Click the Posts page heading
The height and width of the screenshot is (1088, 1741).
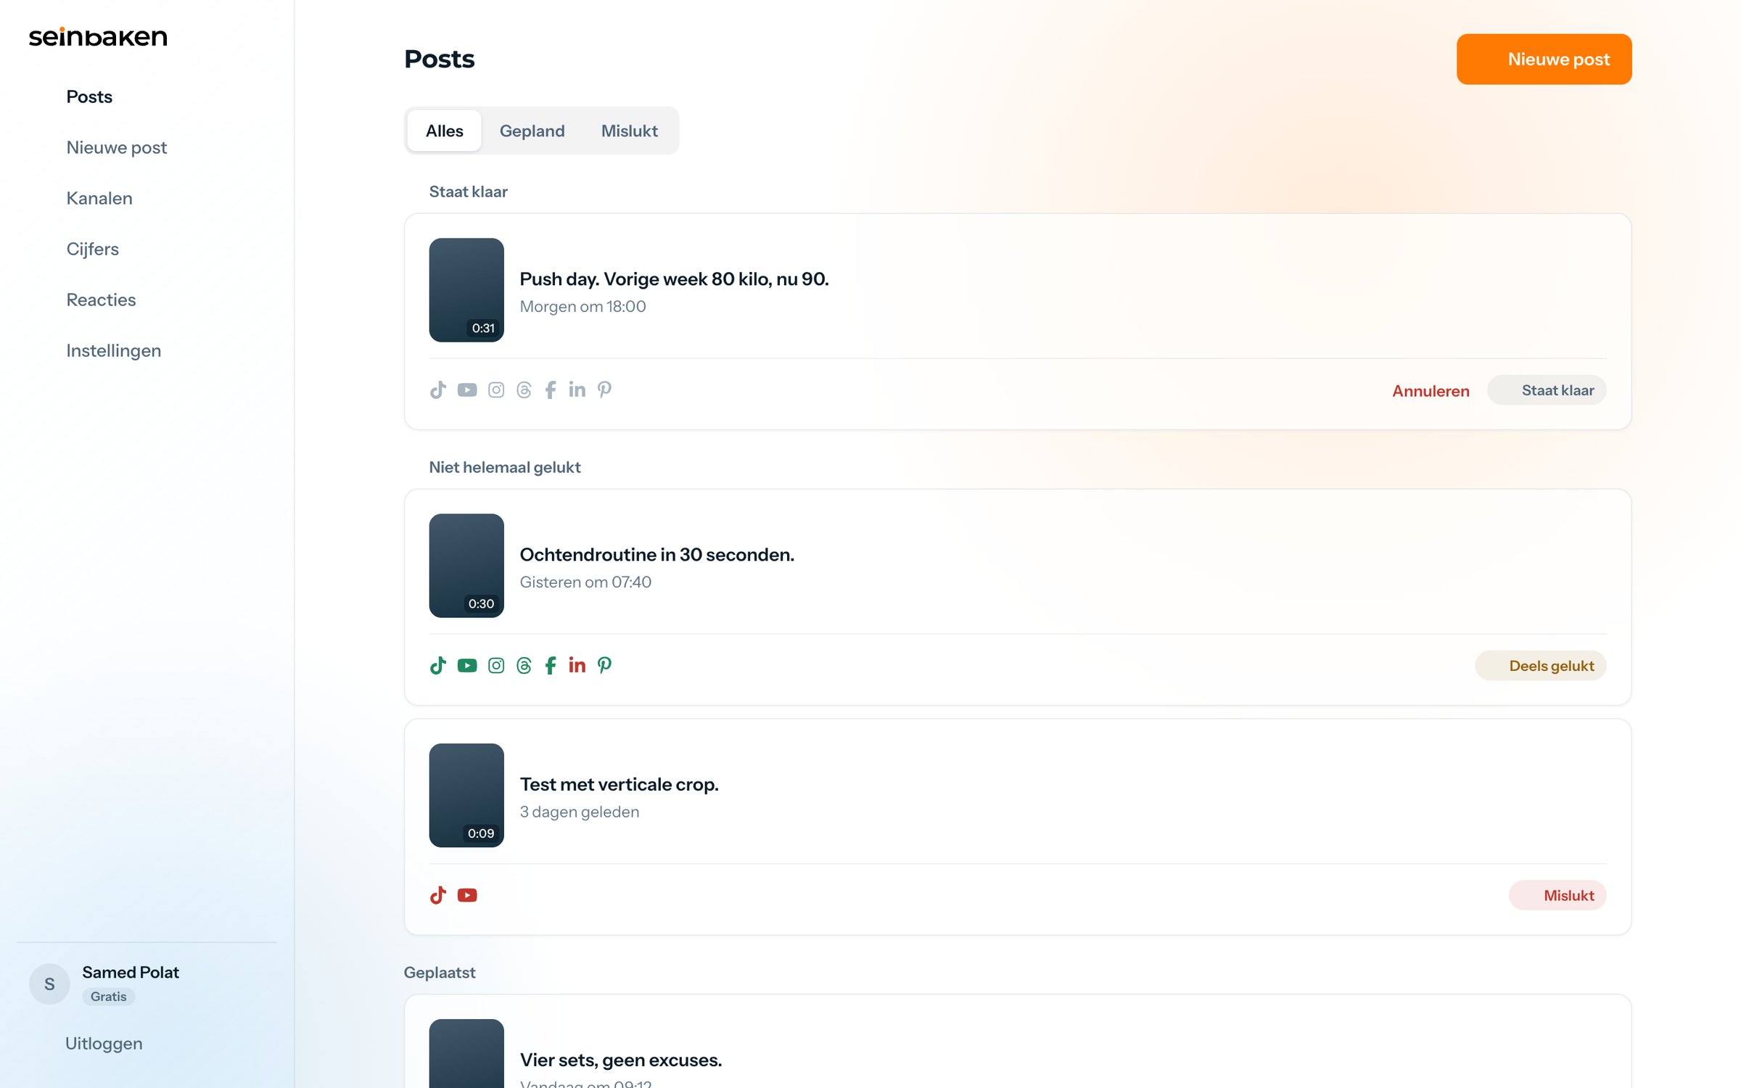coord(439,59)
